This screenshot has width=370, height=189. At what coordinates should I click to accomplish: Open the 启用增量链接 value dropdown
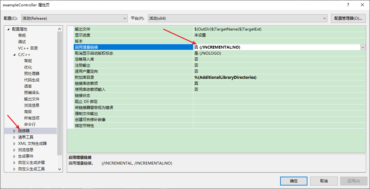[x=363, y=47]
